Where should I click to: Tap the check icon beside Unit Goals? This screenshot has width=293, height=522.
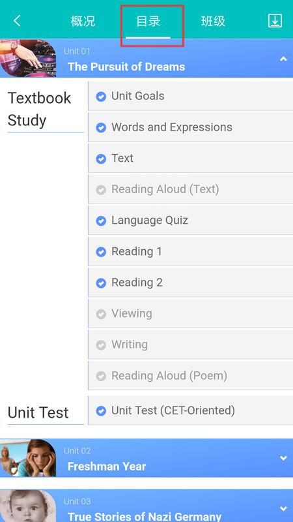pos(101,97)
